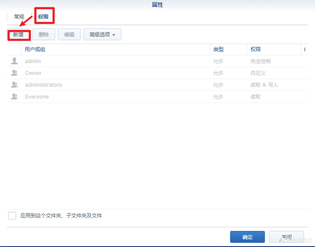Confirm changes with the 确定 button
Screen dimensions: 315x247
click(247, 237)
